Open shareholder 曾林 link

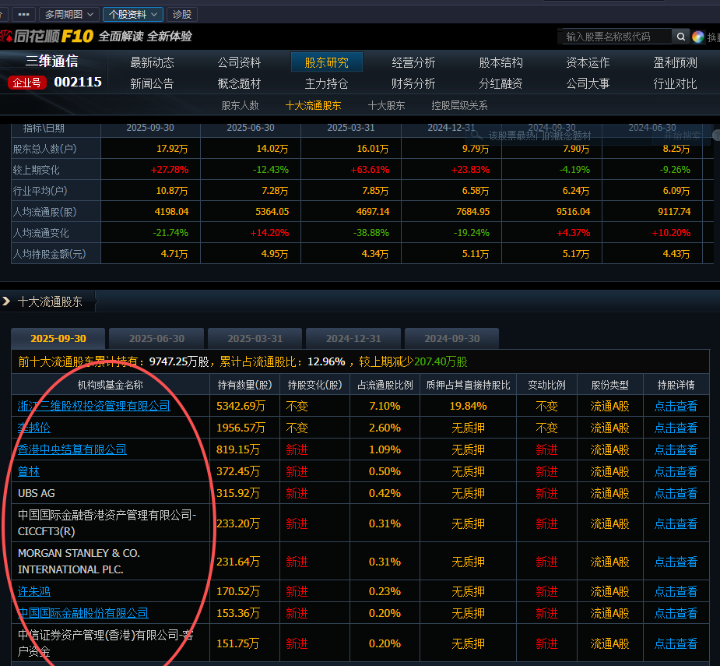click(29, 471)
